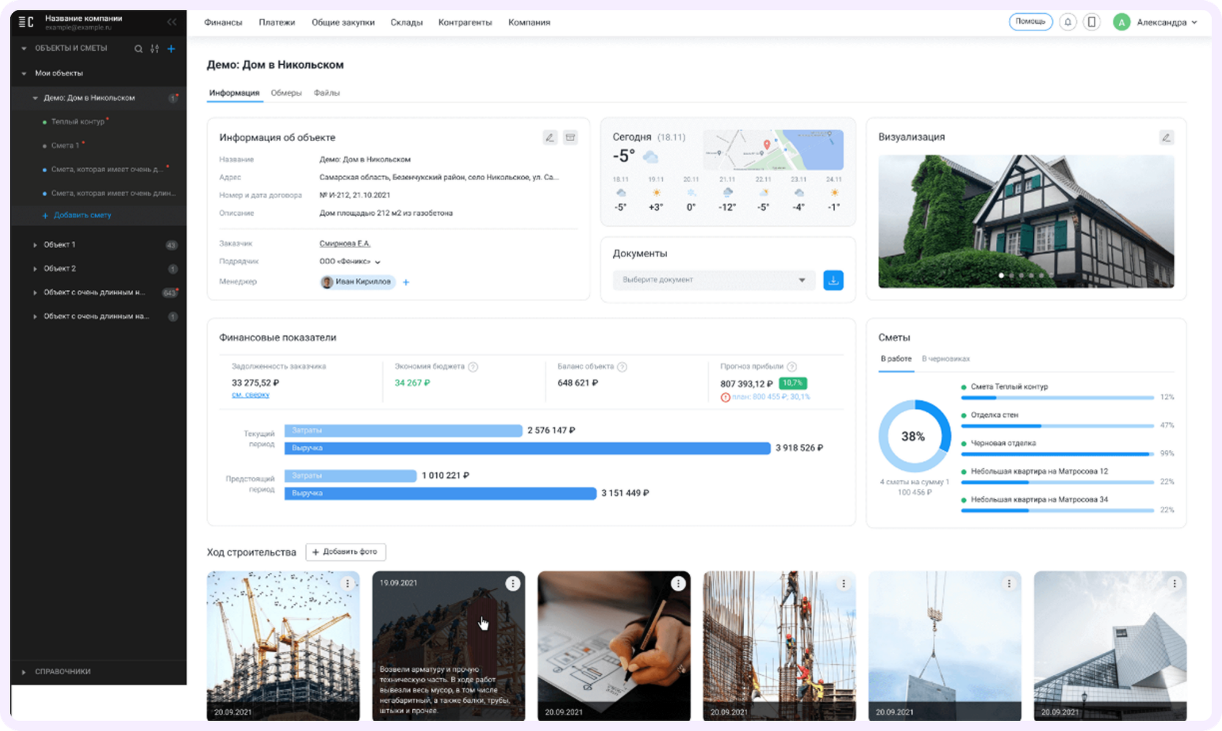Open mobile device icon in header

pyautogui.click(x=1092, y=22)
